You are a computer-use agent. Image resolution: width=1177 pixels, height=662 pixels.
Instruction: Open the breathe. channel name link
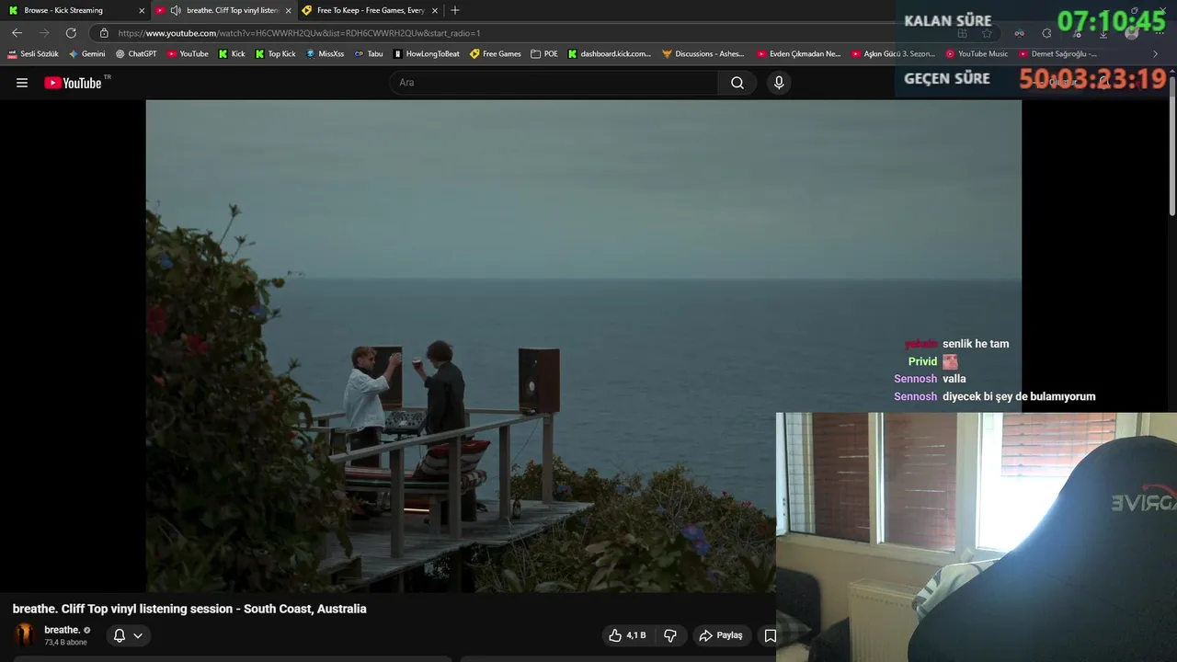tap(62, 630)
